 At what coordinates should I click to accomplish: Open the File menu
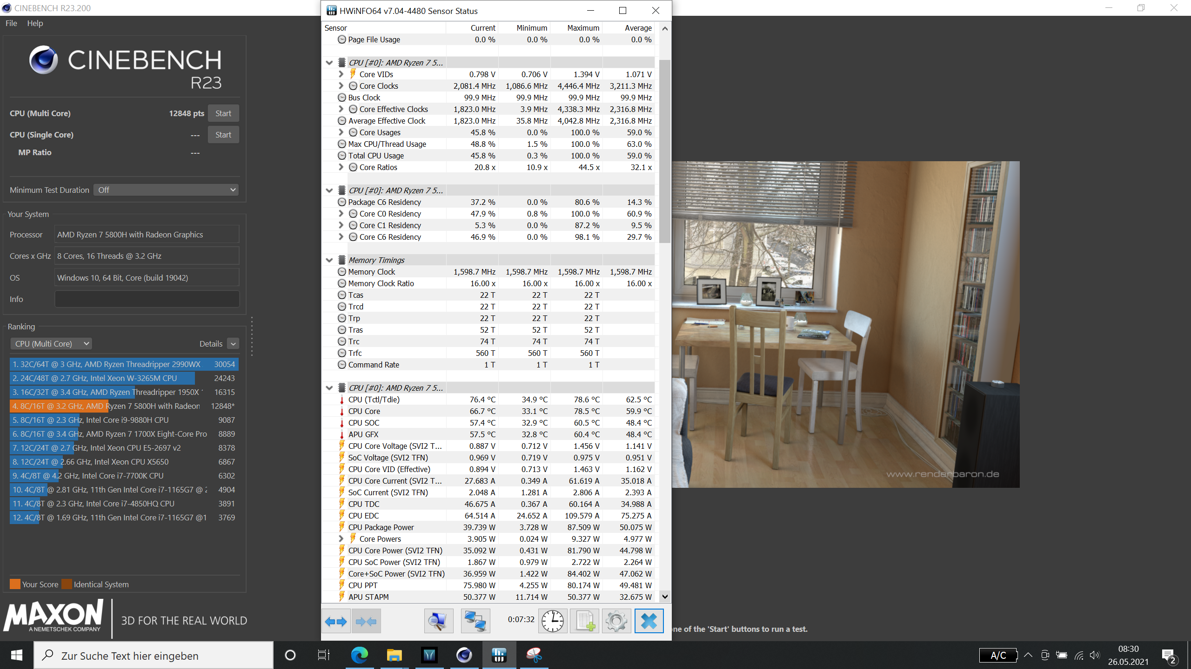tap(11, 23)
